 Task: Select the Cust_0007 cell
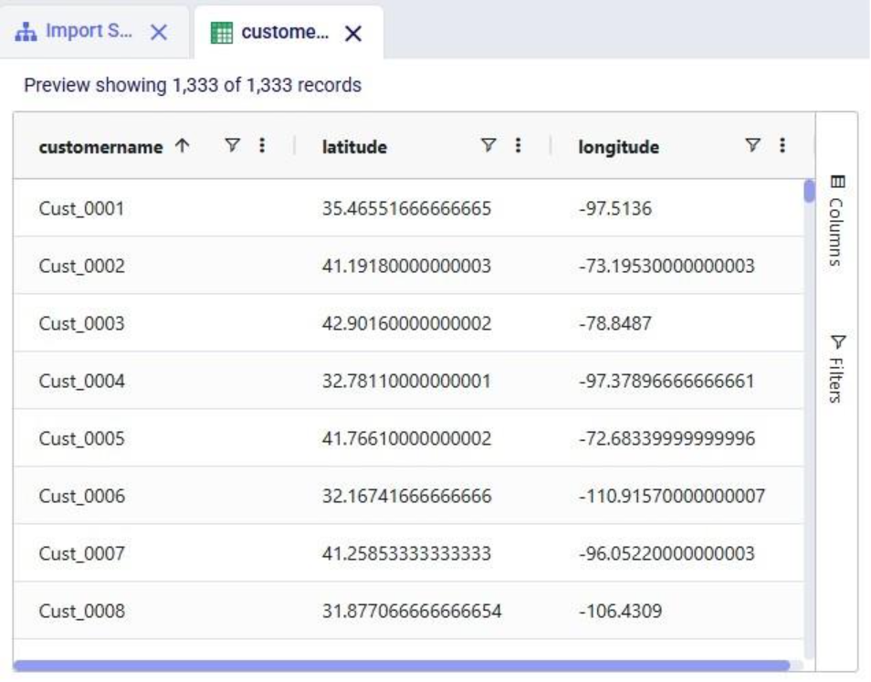(81, 553)
